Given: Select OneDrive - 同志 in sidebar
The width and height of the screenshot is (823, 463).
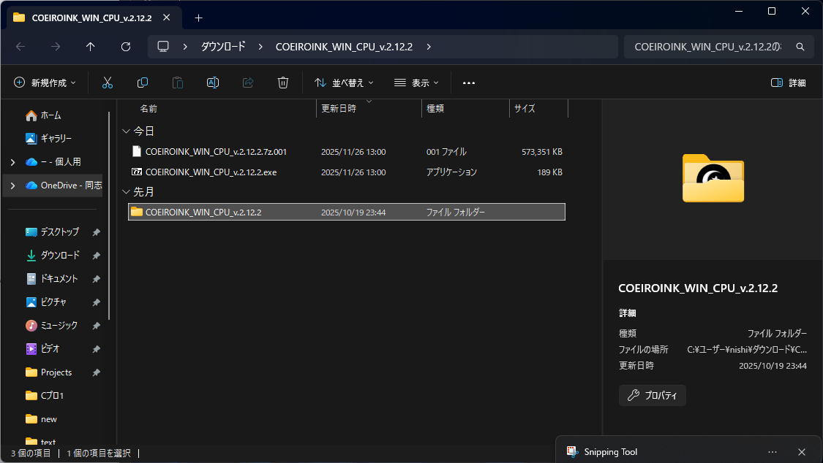Looking at the screenshot, I should pos(64,185).
